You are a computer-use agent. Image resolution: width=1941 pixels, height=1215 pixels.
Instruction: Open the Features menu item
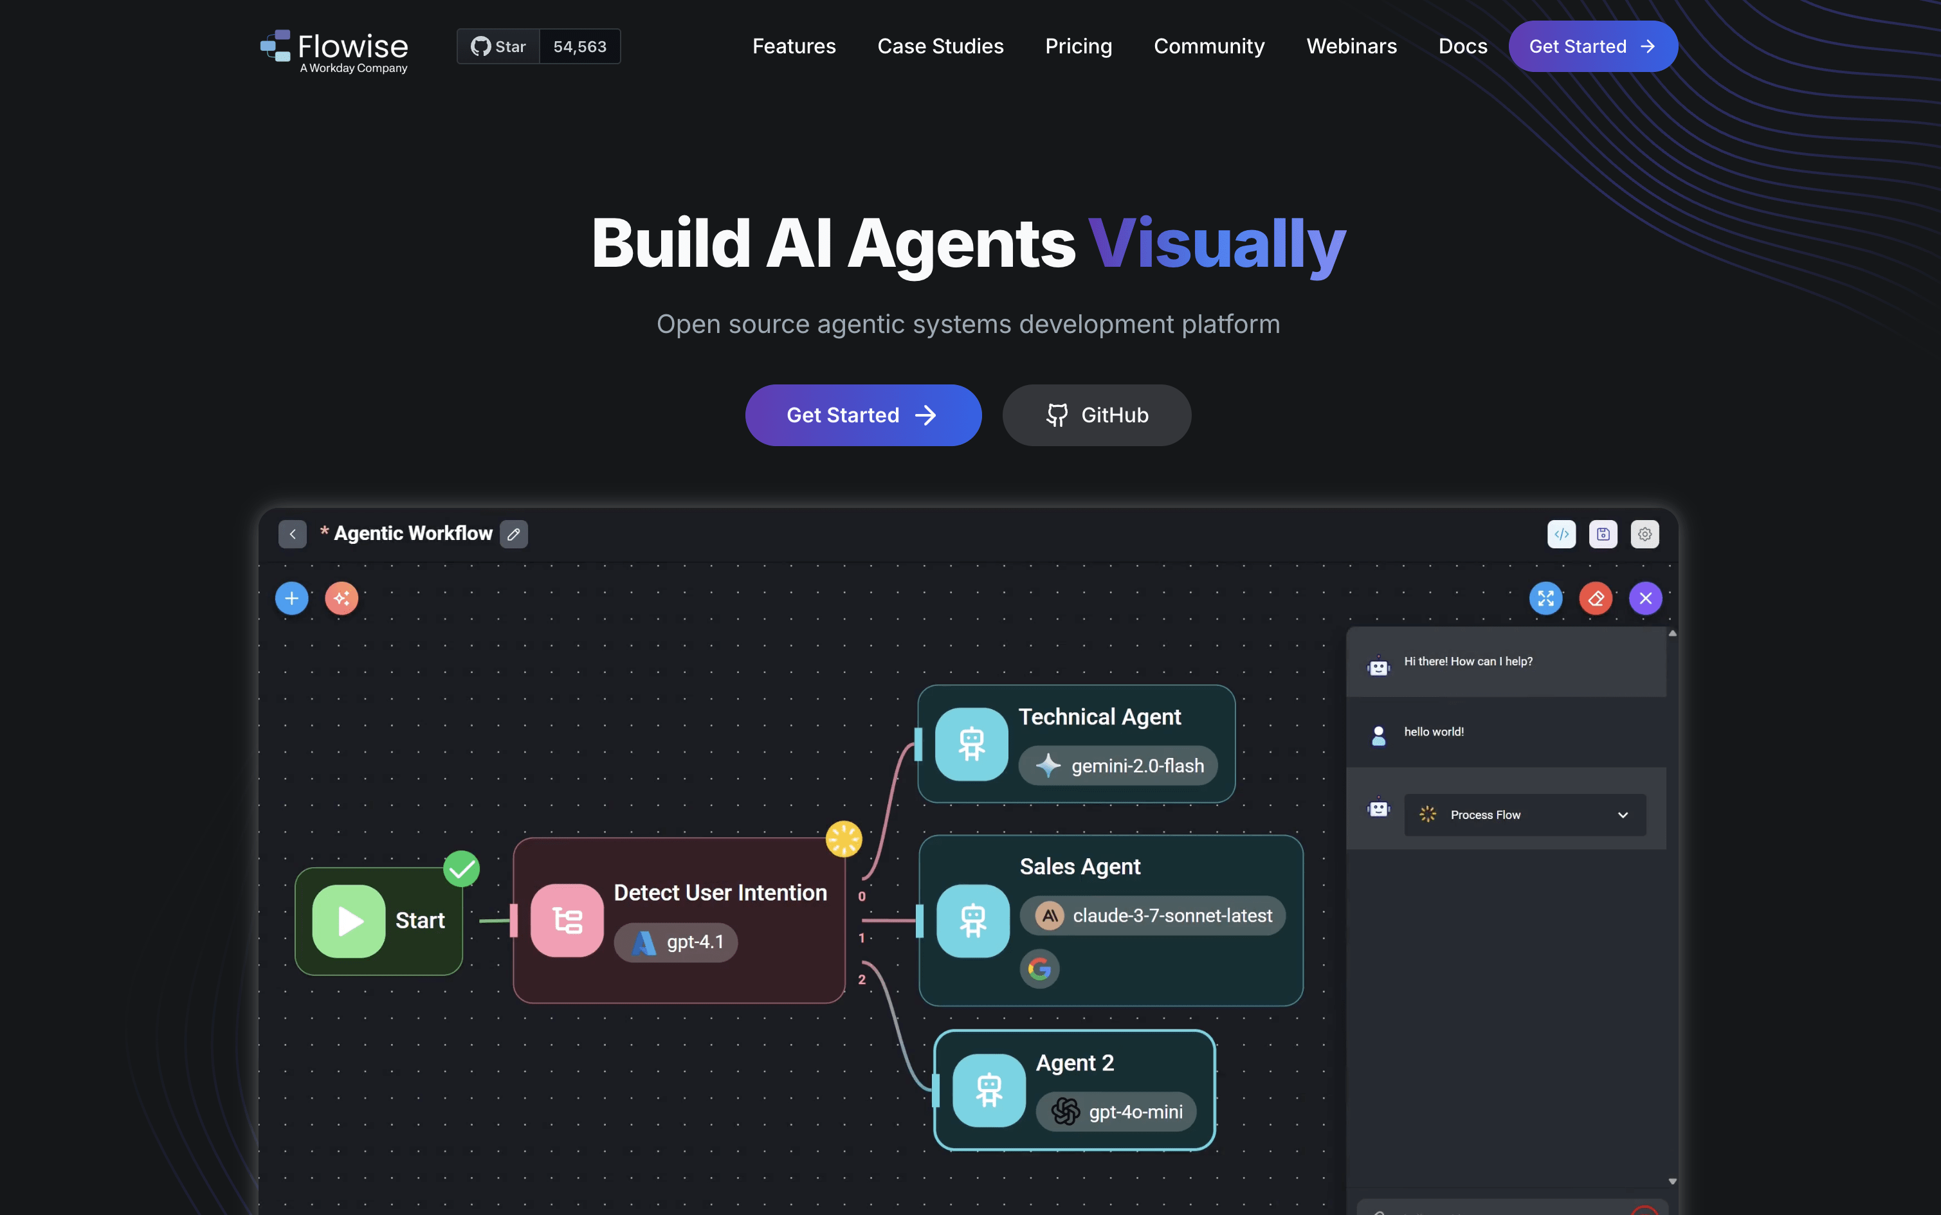point(793,46)
